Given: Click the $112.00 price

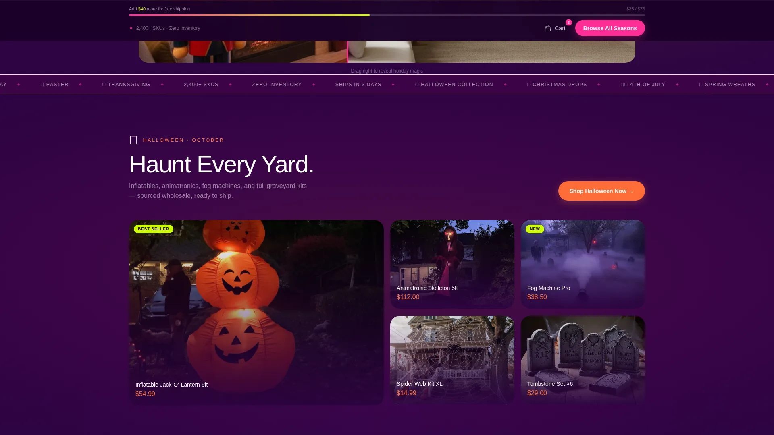Looking at the screenshot, I should tap(408, 297).
